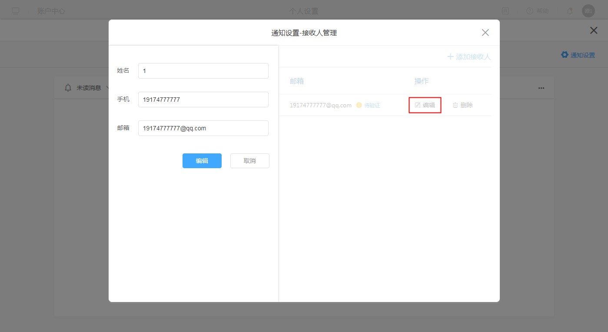
Task: Click pending verification warning icon
Action: (359, 105)
